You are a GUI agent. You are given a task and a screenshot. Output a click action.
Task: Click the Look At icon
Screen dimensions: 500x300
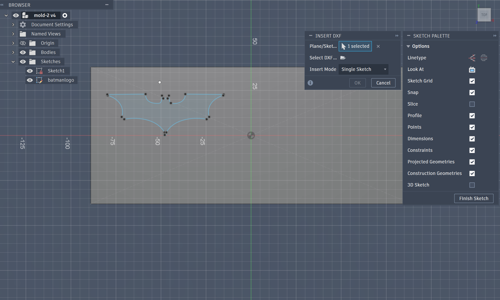coord(472,69)
